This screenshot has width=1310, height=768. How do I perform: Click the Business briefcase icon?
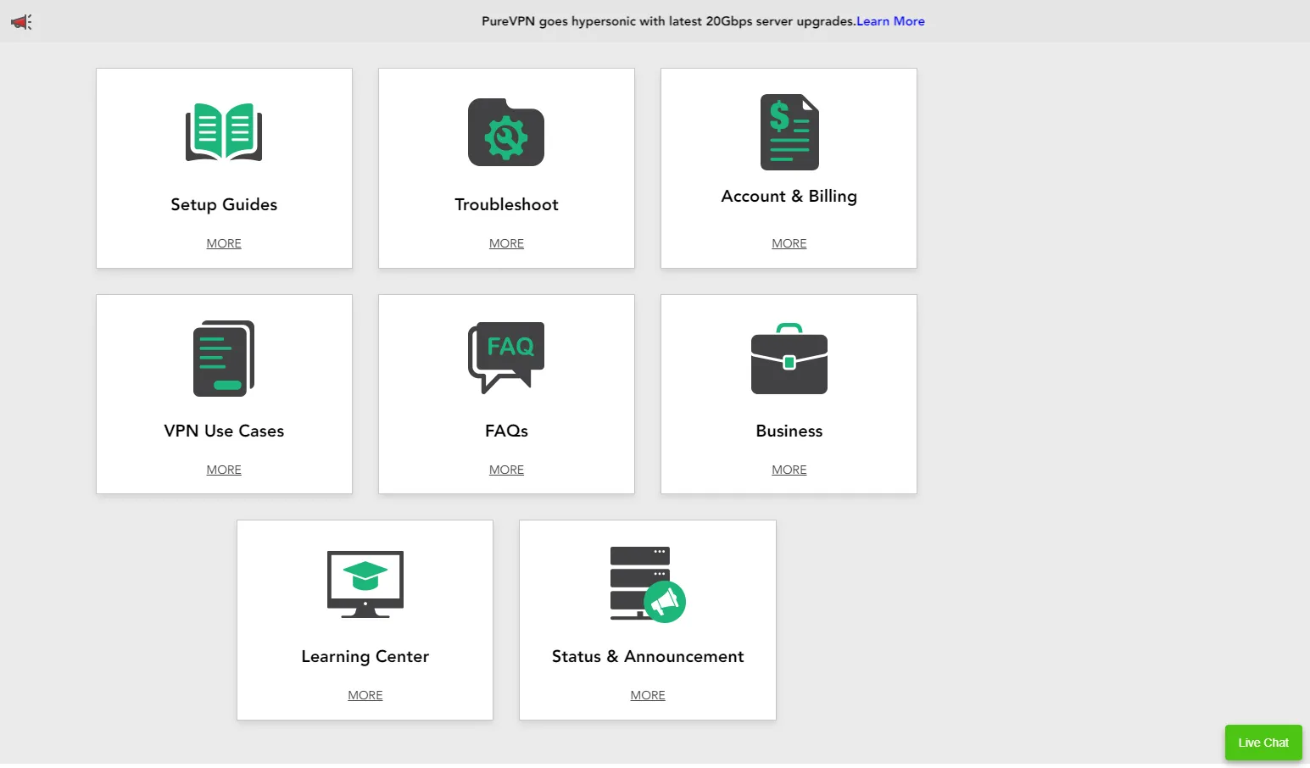[x=789, y=359]
